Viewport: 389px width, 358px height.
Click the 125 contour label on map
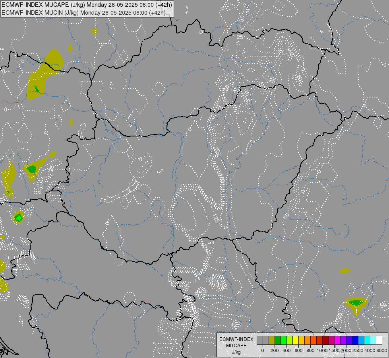[x=216, y=218]
